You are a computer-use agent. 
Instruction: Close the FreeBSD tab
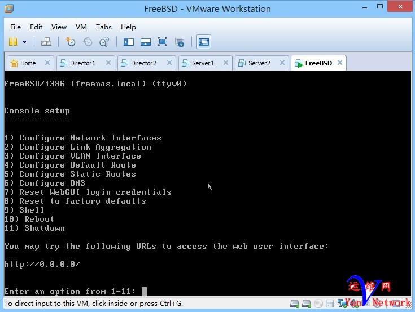(x=340, y=63)
